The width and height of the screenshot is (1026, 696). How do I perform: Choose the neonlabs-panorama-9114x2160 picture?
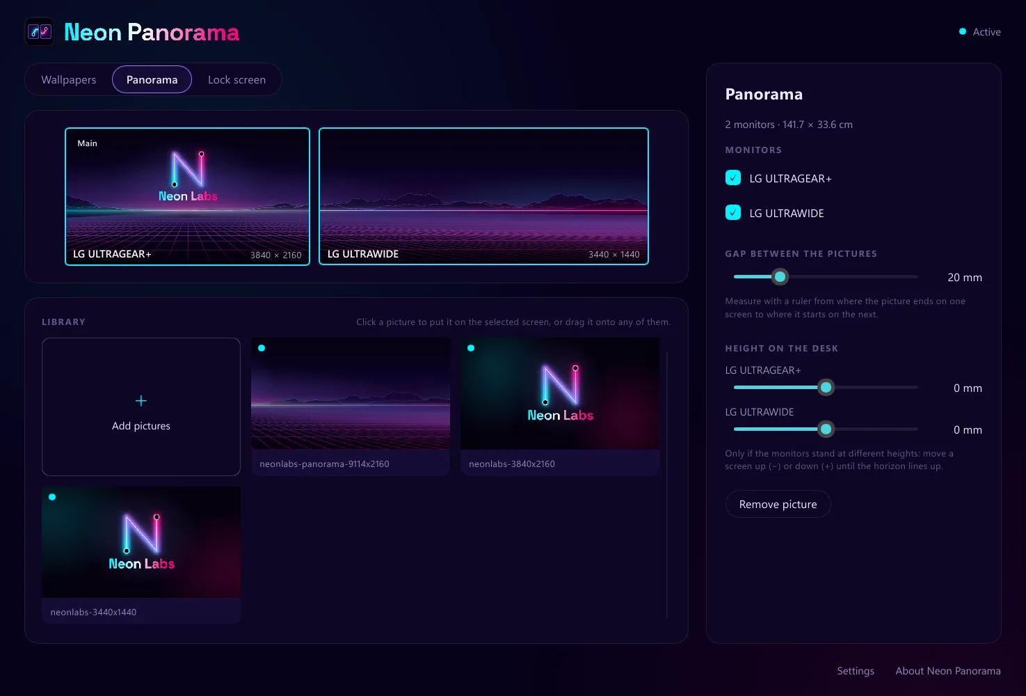pyautogui.click(x=351, y=407)
